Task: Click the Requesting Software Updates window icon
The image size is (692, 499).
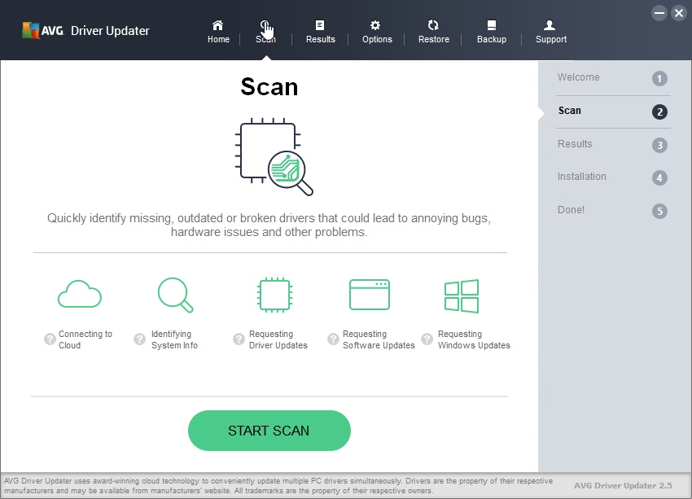Action: coord(370,295)
